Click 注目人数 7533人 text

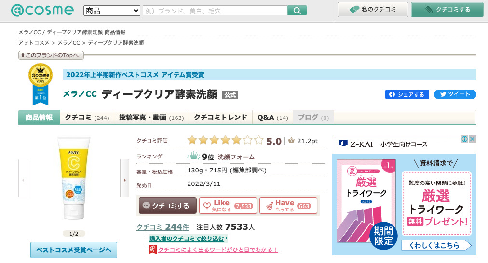(x=226, y=227)
